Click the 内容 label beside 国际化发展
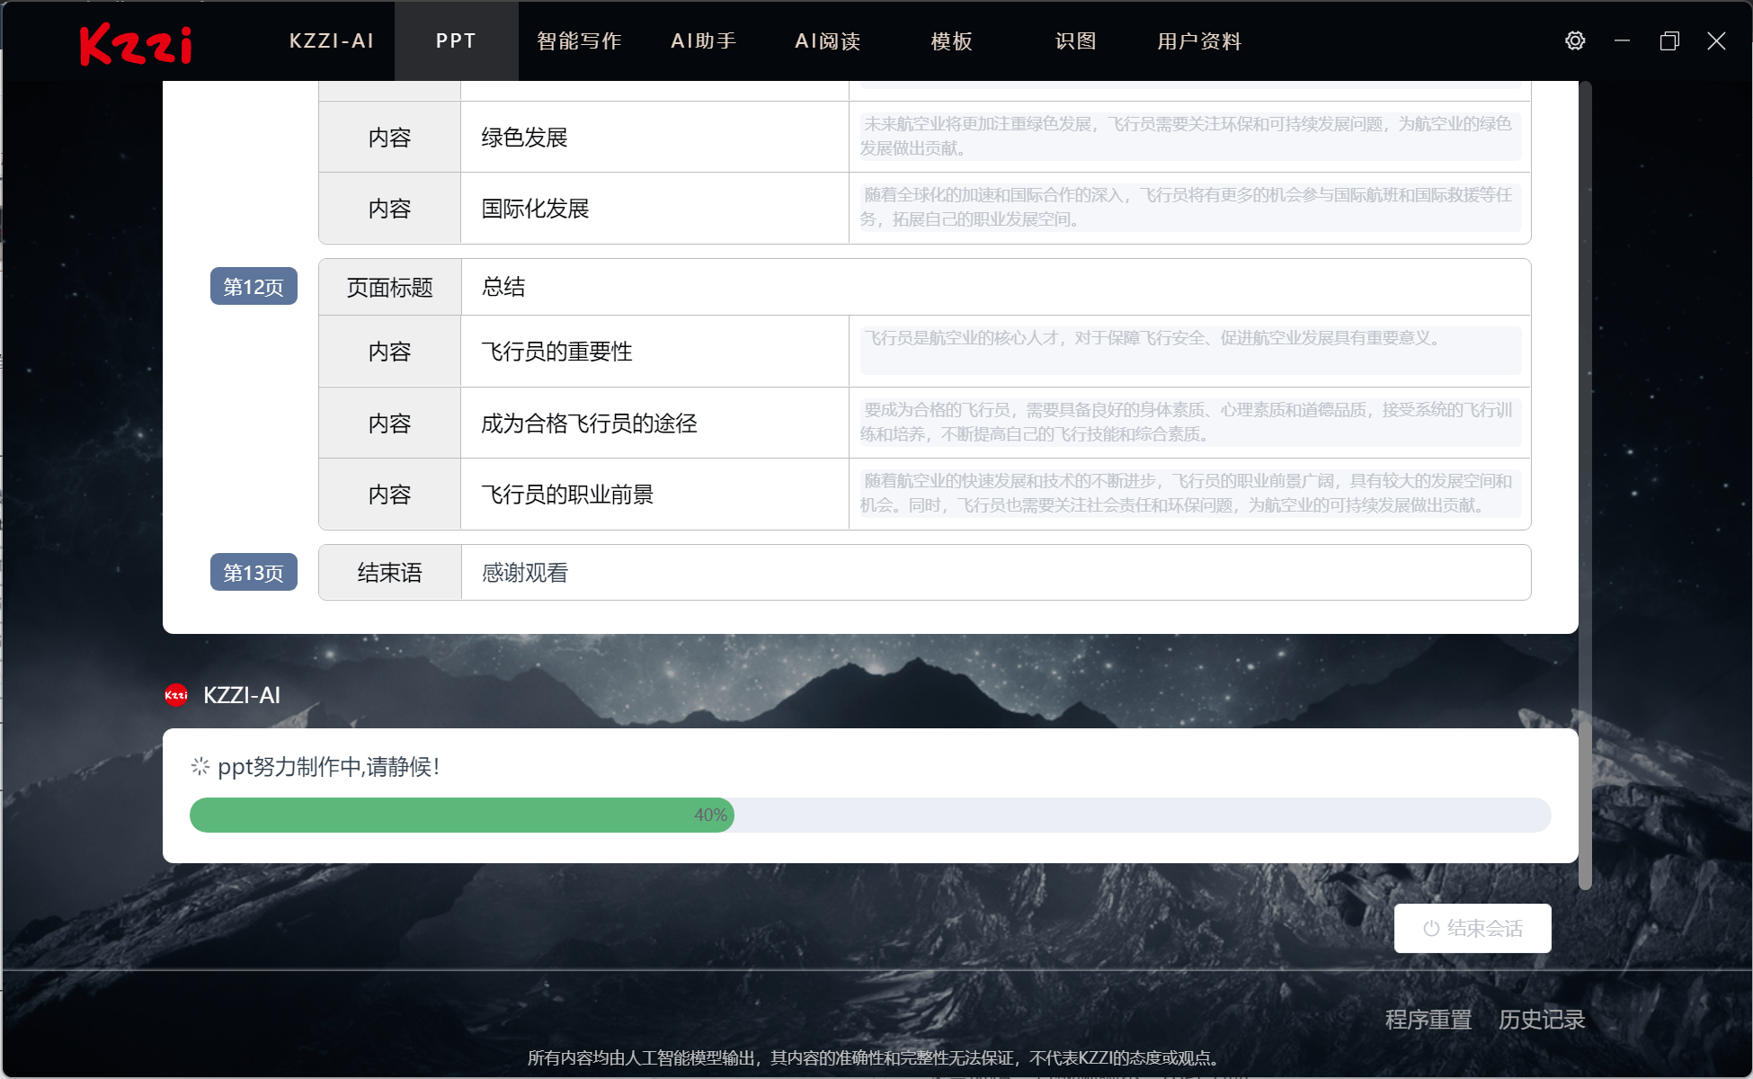The height and width of the screenshot is (1079, 1753). [x=390, y=208]
